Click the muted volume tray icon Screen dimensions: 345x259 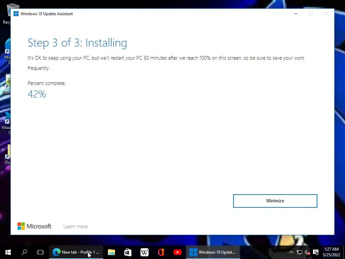click(307, 252)
